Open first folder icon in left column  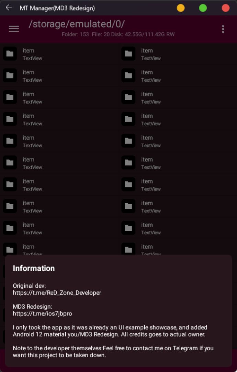[x=10, y=53]
